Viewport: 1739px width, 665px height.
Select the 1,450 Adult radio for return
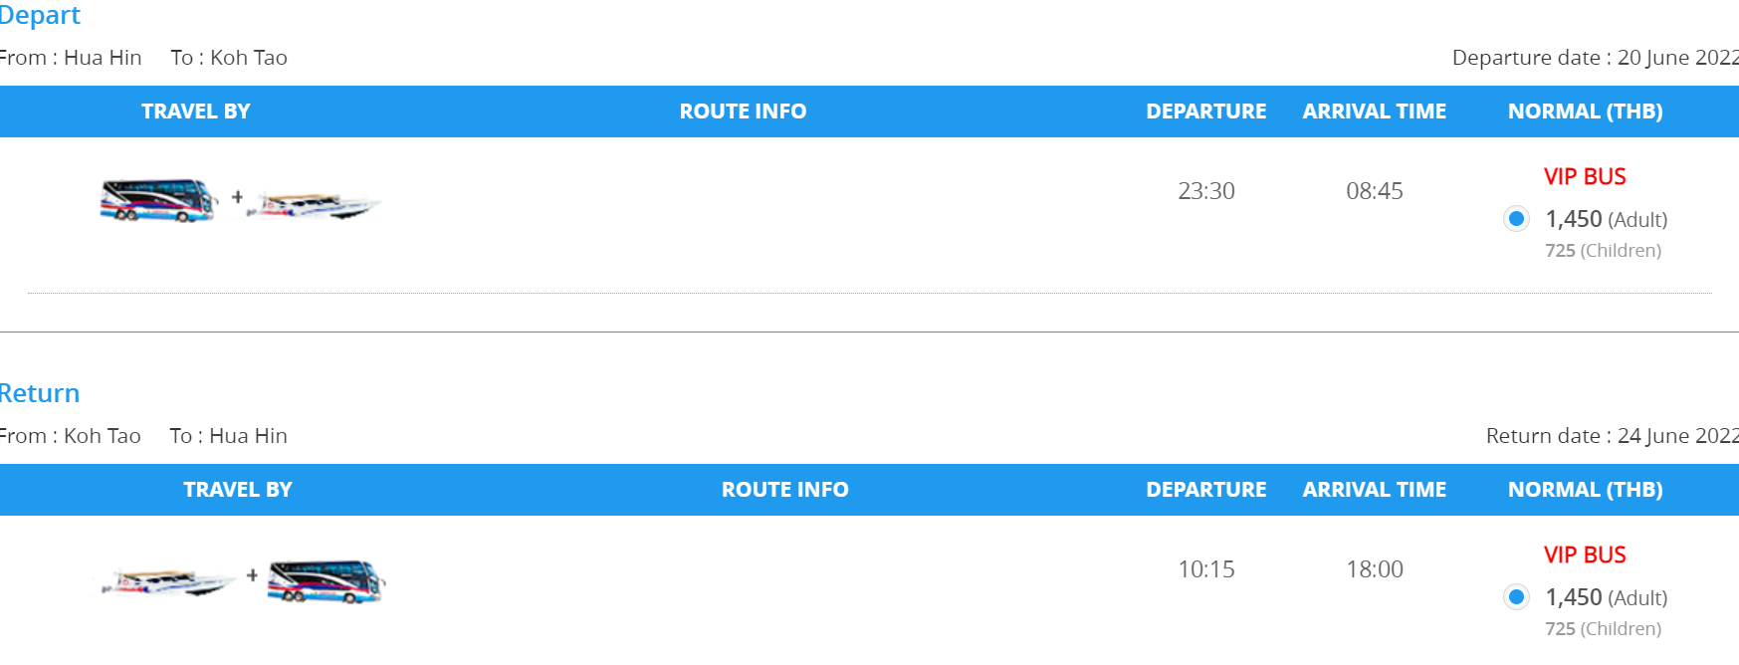(1516, 597)
